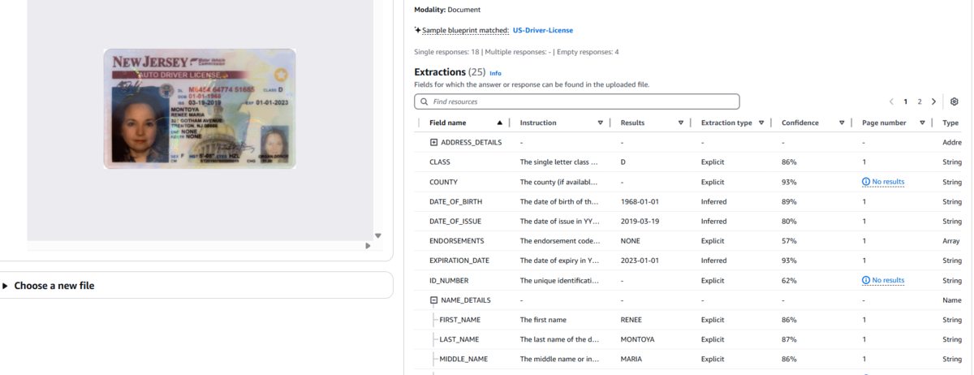Screen dimensions: 974x375
Task: Select the LAST_NAME field name
Action: pyautogui.click(x=459, y=339)
